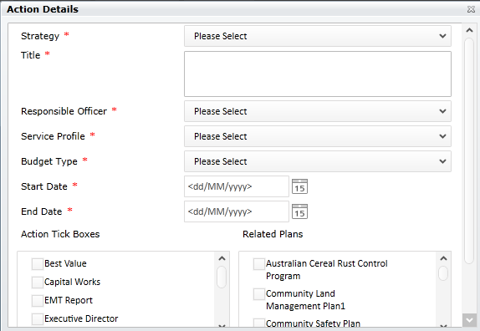Image resolution: width=480 pixels, height=331 pixels.
Task: Click into the Title text box
Action: tap(318, 74)
